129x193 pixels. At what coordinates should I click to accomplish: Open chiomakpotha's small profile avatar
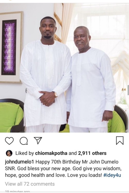coord(9,153)
